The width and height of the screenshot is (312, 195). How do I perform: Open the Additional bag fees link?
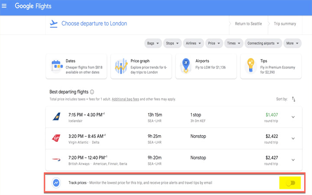125,99
